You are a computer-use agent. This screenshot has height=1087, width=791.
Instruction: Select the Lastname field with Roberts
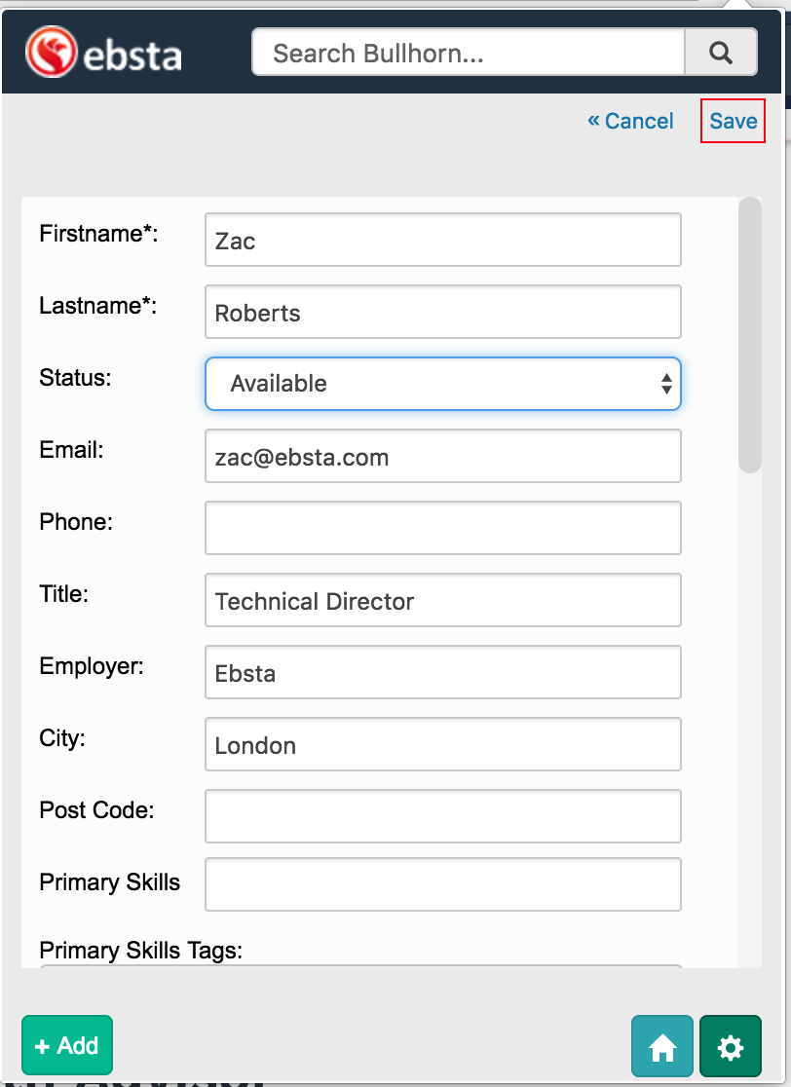click(x=442, y=313)
